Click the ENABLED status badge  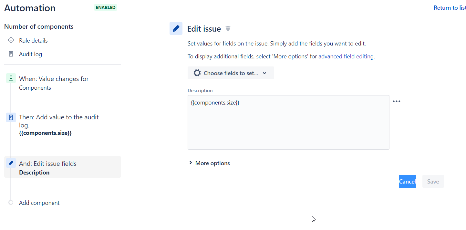coord(106,7)
